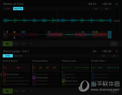
Task: Trigger the Chorus Tele 1 cell icon
Action: pyautogui.click(x=93, y=74)
